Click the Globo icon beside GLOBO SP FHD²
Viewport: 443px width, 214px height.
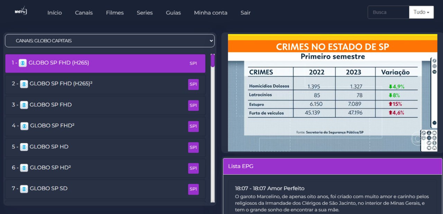[x=24, y=126]
